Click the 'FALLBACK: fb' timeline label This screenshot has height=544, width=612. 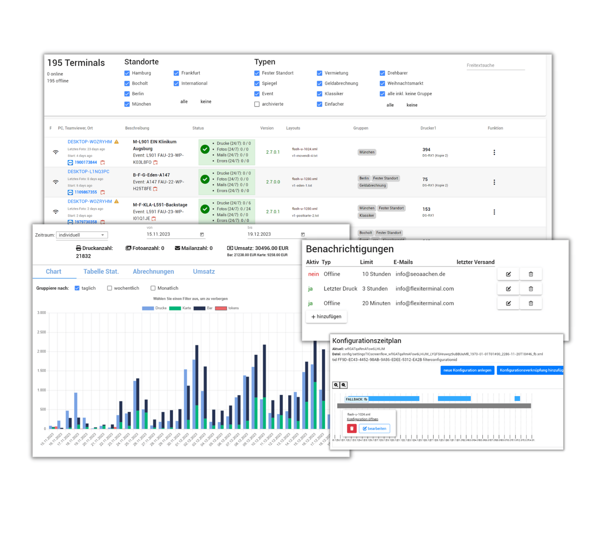357,399
